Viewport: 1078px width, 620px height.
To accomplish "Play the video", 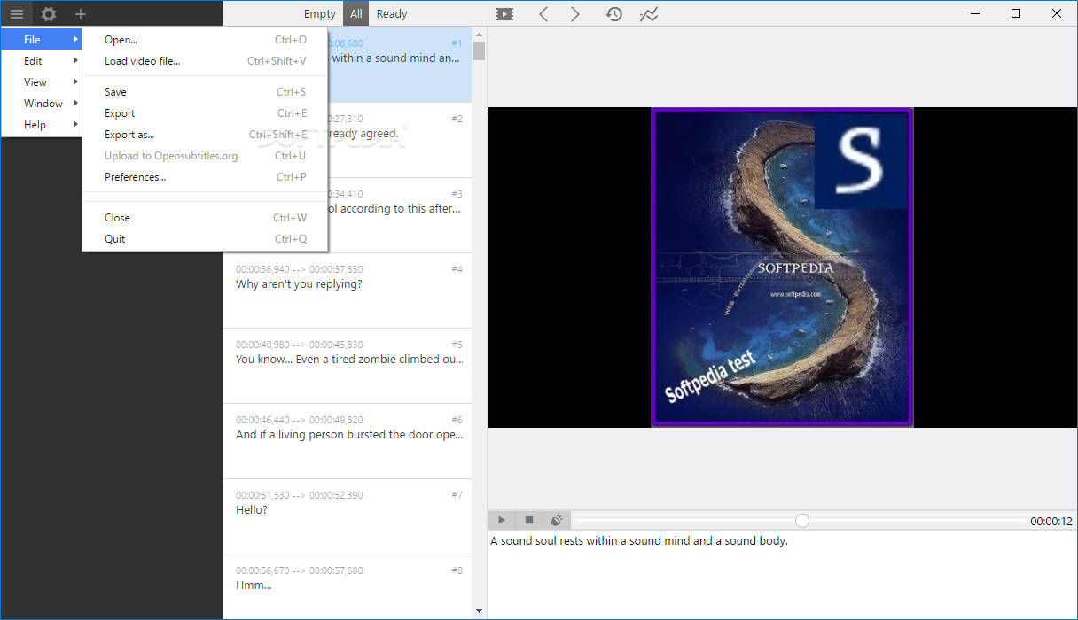I will (x=502, y=521).
